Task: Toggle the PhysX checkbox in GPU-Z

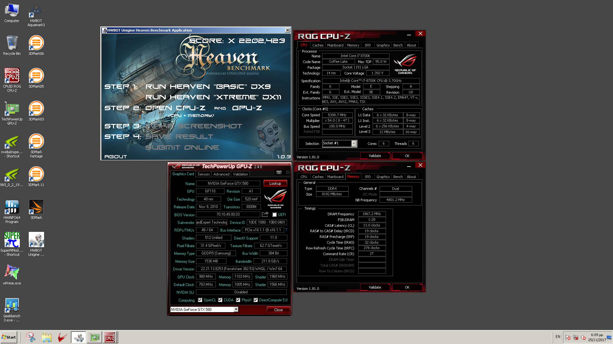Action: pos(238,300)
